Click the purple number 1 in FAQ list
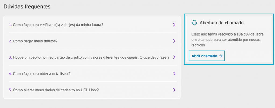The height and width of the screenshot is (108, 275). [10, 25]
